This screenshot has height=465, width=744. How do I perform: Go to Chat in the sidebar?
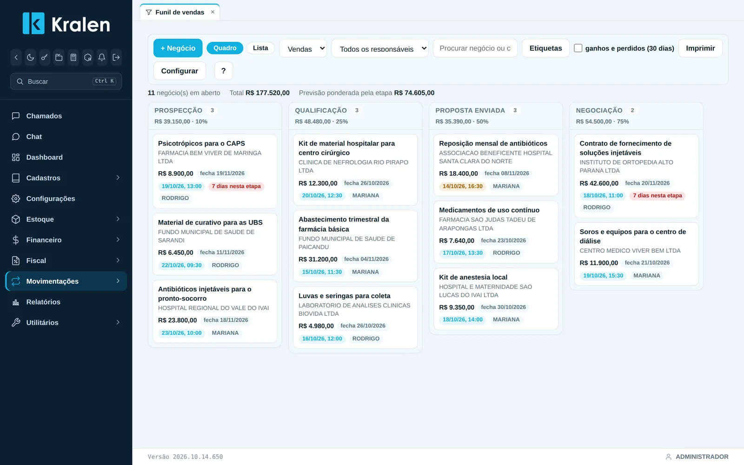(x=66, y=137)
